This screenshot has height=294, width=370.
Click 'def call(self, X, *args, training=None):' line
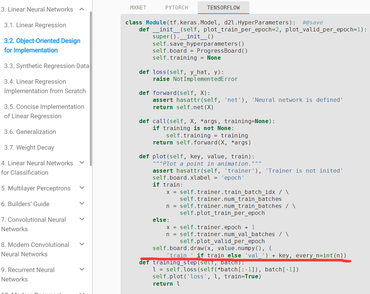pos(207,121)
